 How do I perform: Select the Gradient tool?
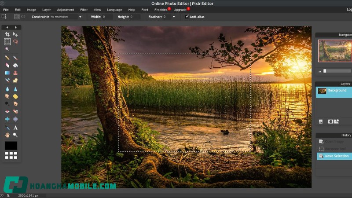[7, 73]
